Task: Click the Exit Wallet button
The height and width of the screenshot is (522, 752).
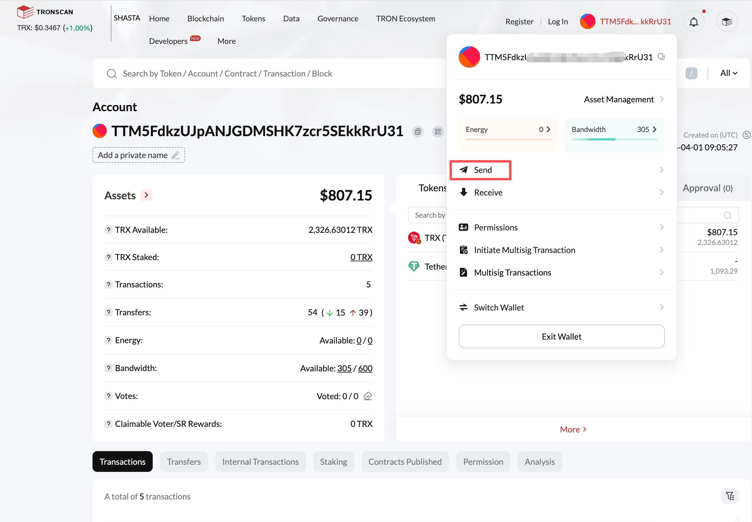Action: coord(561,337)
